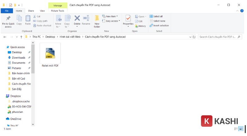This screenshot has width=247, height=136.
Task: Open file History
Action: tap(140, 26)
